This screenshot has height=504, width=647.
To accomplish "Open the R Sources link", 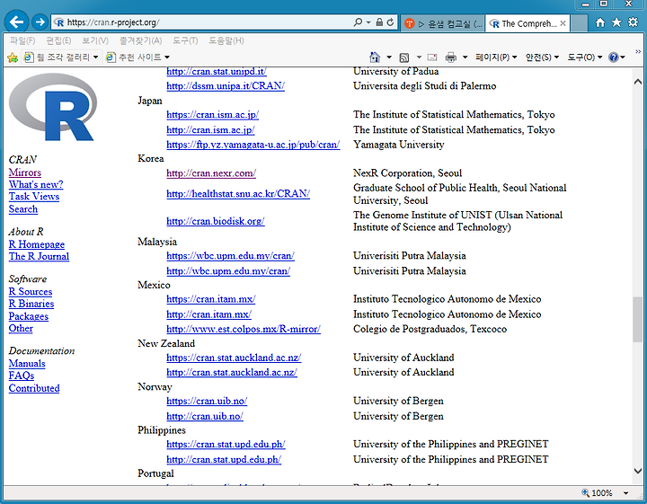I will (31, 292).
